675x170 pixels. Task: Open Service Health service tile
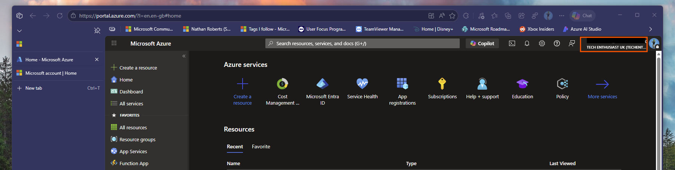pos(363,89)
